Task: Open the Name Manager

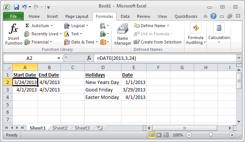Action: coord(123,34)
